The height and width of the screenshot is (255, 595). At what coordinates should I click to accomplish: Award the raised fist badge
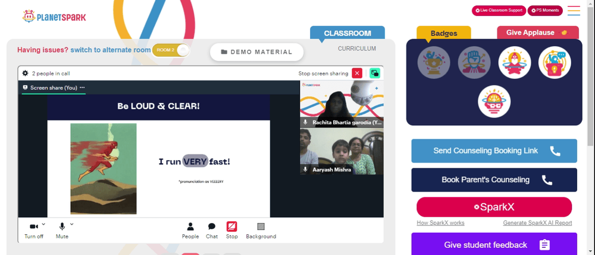[474, 62]
